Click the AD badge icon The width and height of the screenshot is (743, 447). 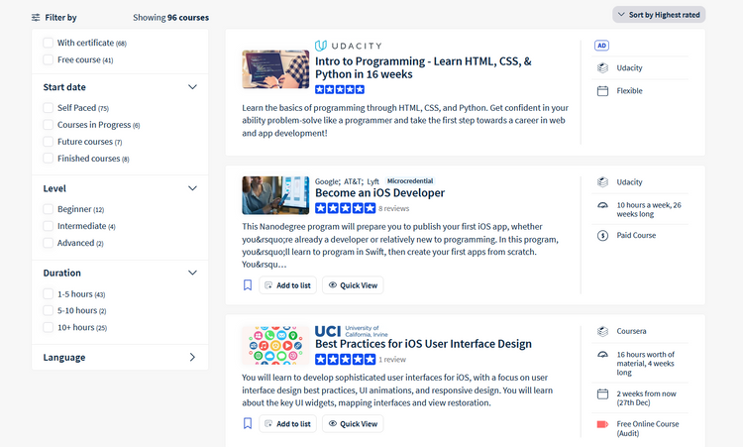pos(601,46)
